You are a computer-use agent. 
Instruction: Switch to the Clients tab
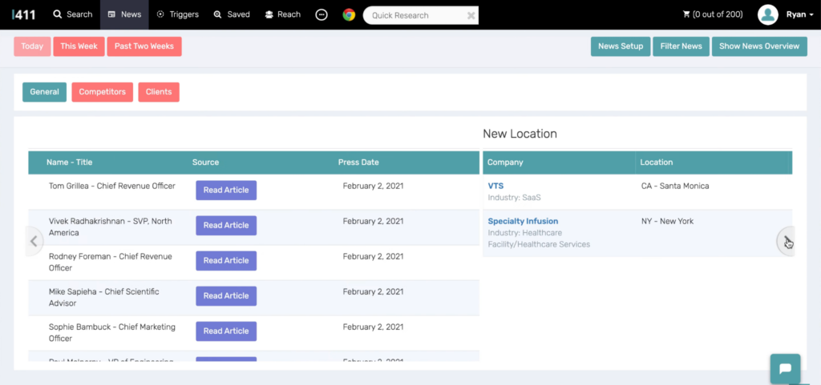point(159,92)
